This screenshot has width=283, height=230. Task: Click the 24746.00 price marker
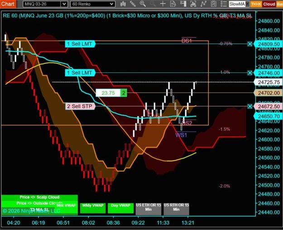[x=269, y=73]
